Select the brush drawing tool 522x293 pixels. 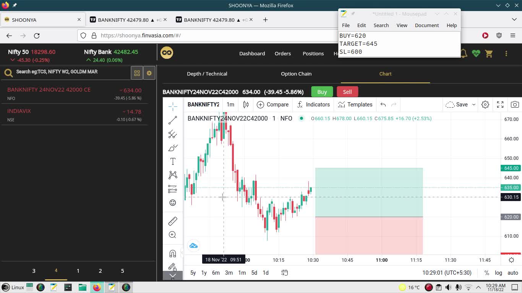(x=173, y=148)
